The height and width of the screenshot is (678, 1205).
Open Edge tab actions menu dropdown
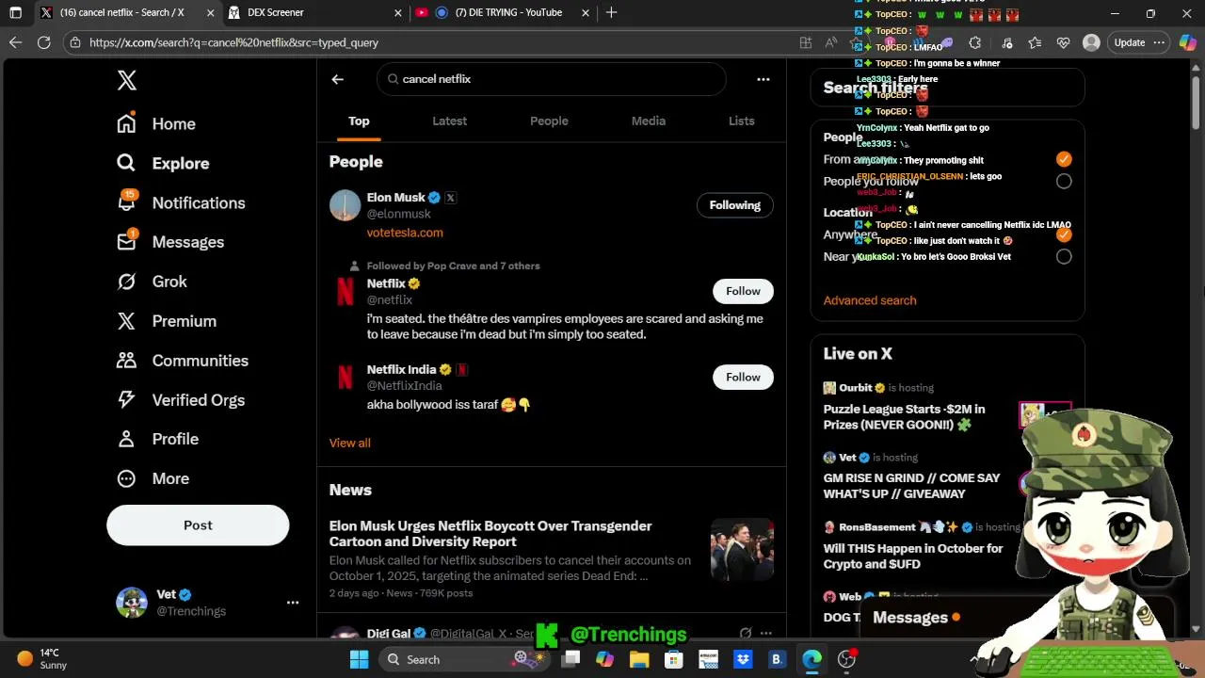point(15,13)
